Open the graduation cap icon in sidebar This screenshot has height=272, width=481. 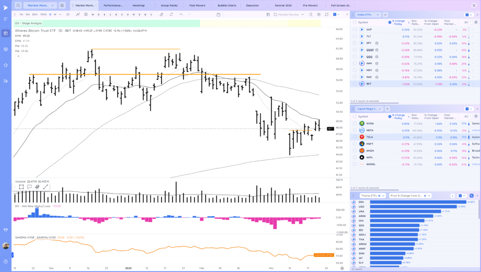pyautogui.click(x=6, y=230)
